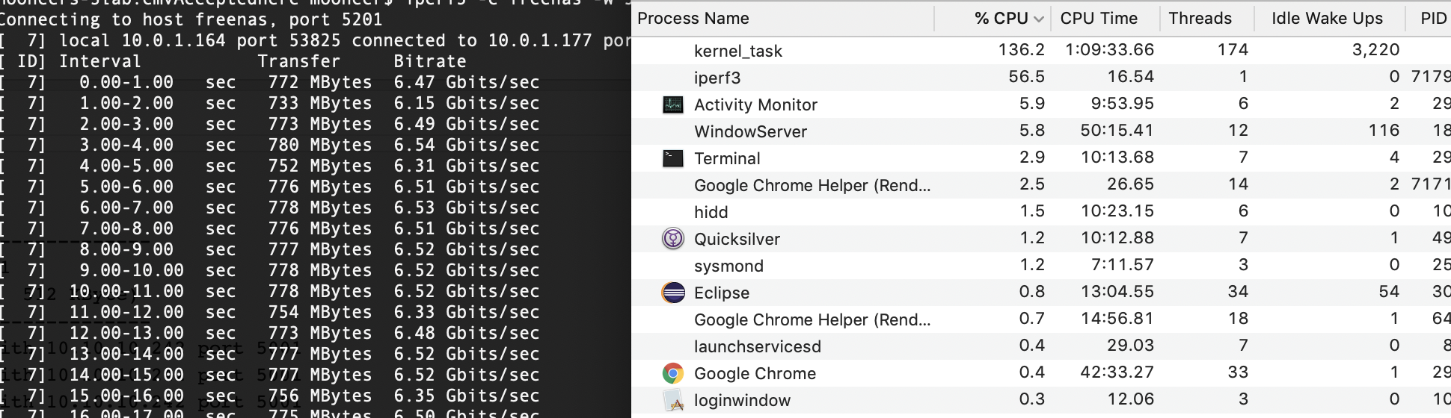Image resolution: width=1451 pixels, height=418 pixels.
Task: Sort processes by Process Name column
Action: point(693,19)
